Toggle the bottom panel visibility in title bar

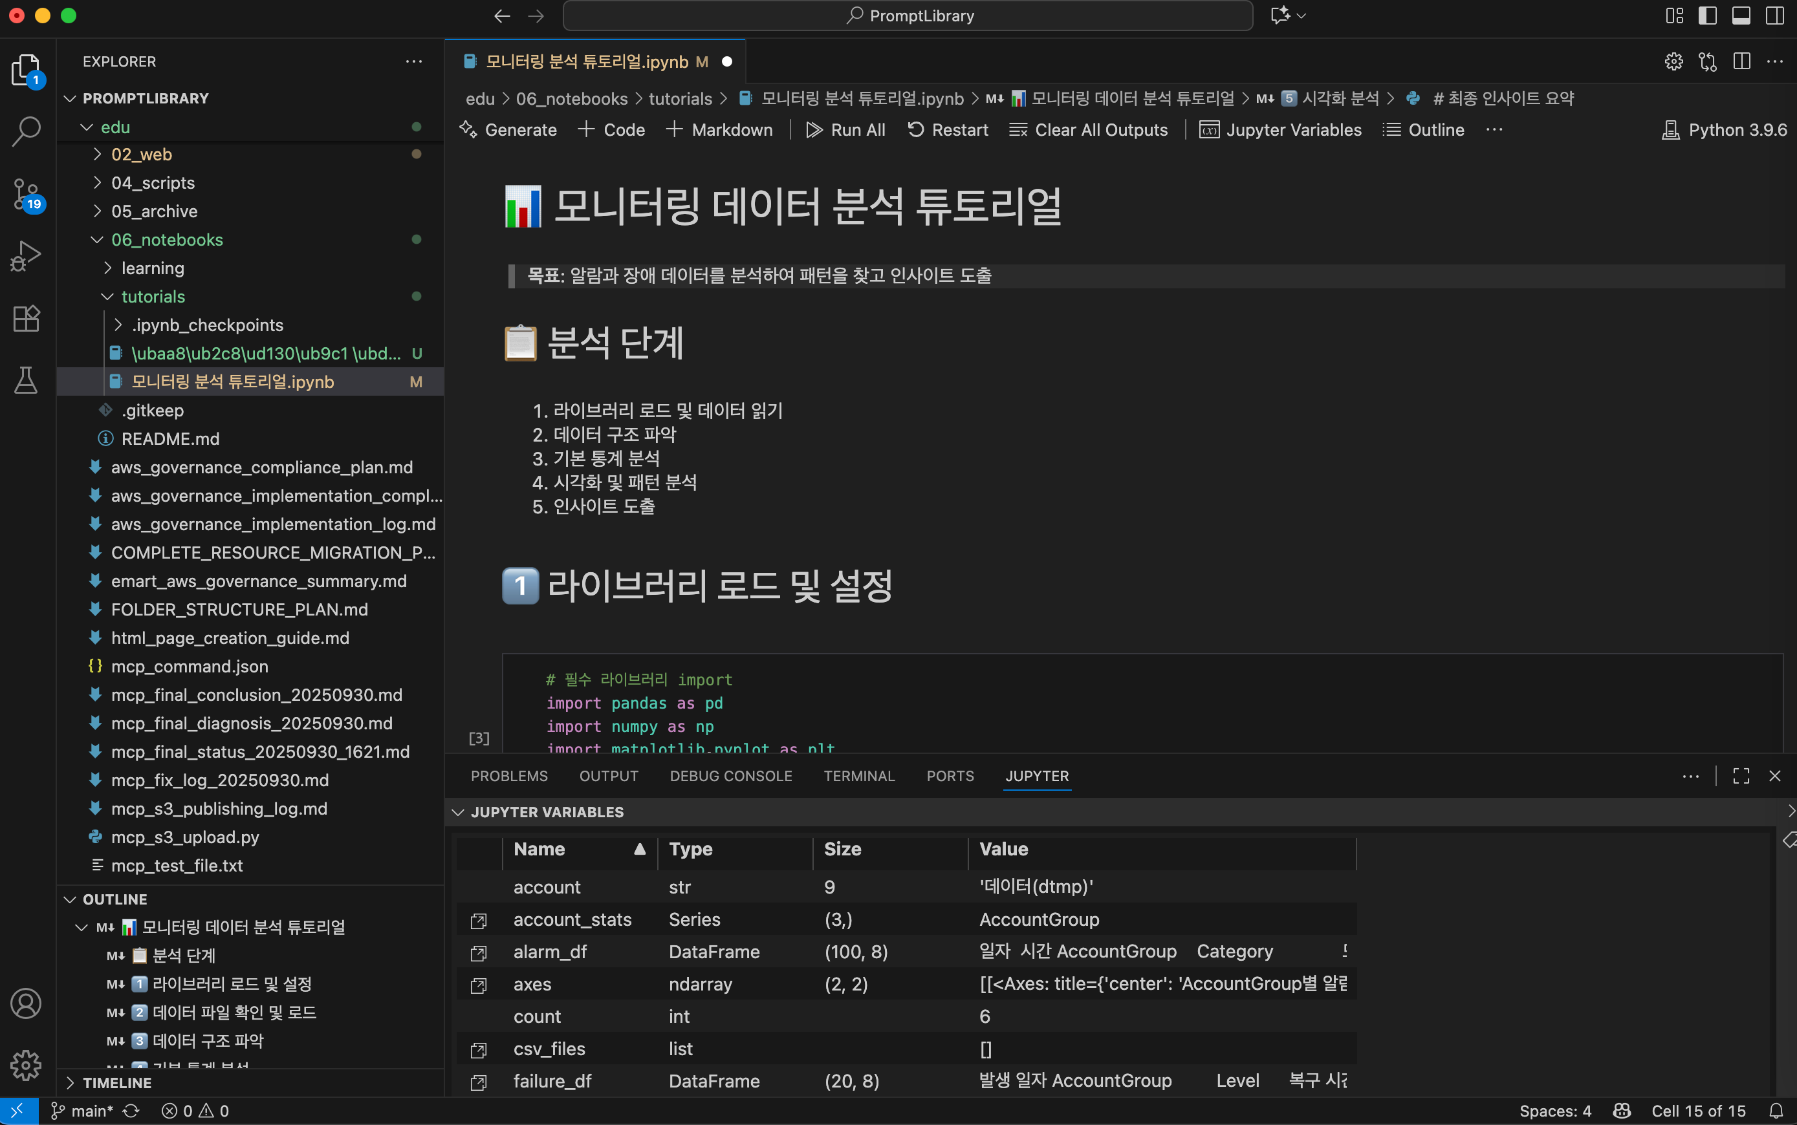point(1741,16)
